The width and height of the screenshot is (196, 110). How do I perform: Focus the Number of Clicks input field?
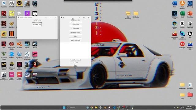pos(75,34)
